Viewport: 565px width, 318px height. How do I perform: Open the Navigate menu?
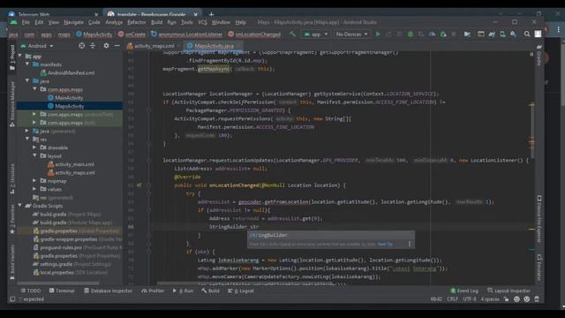click(x=73, y=22)
